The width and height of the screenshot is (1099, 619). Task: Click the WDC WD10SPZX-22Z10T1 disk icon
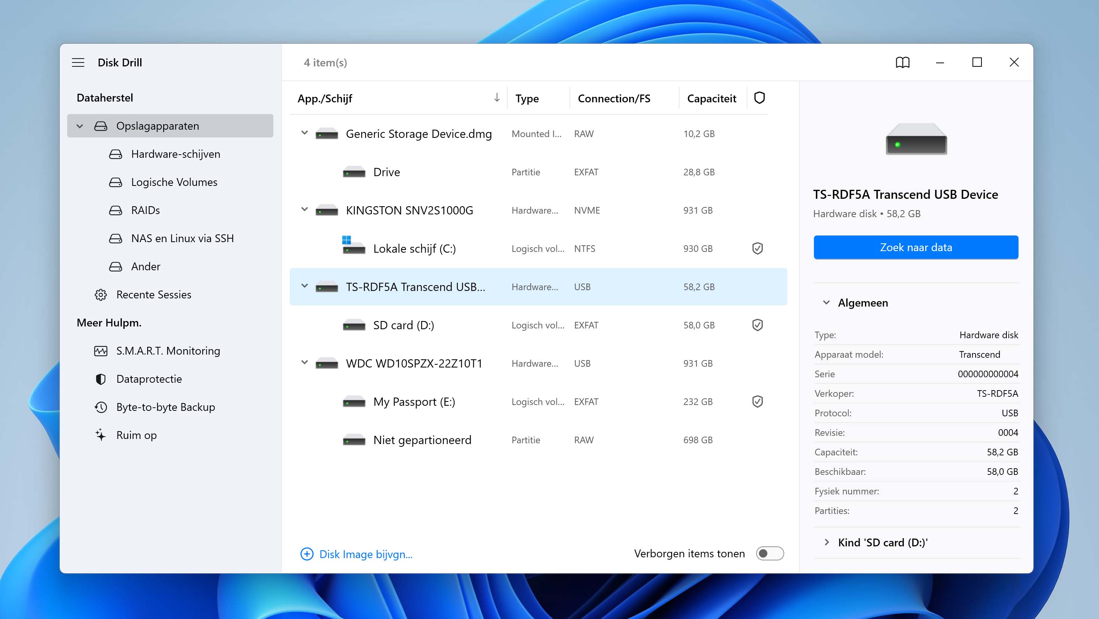point(327,364)
